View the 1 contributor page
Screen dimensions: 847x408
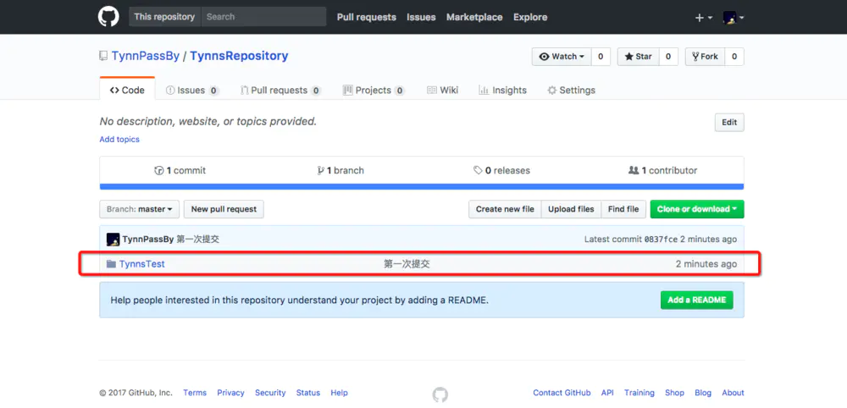pos(663,170)
